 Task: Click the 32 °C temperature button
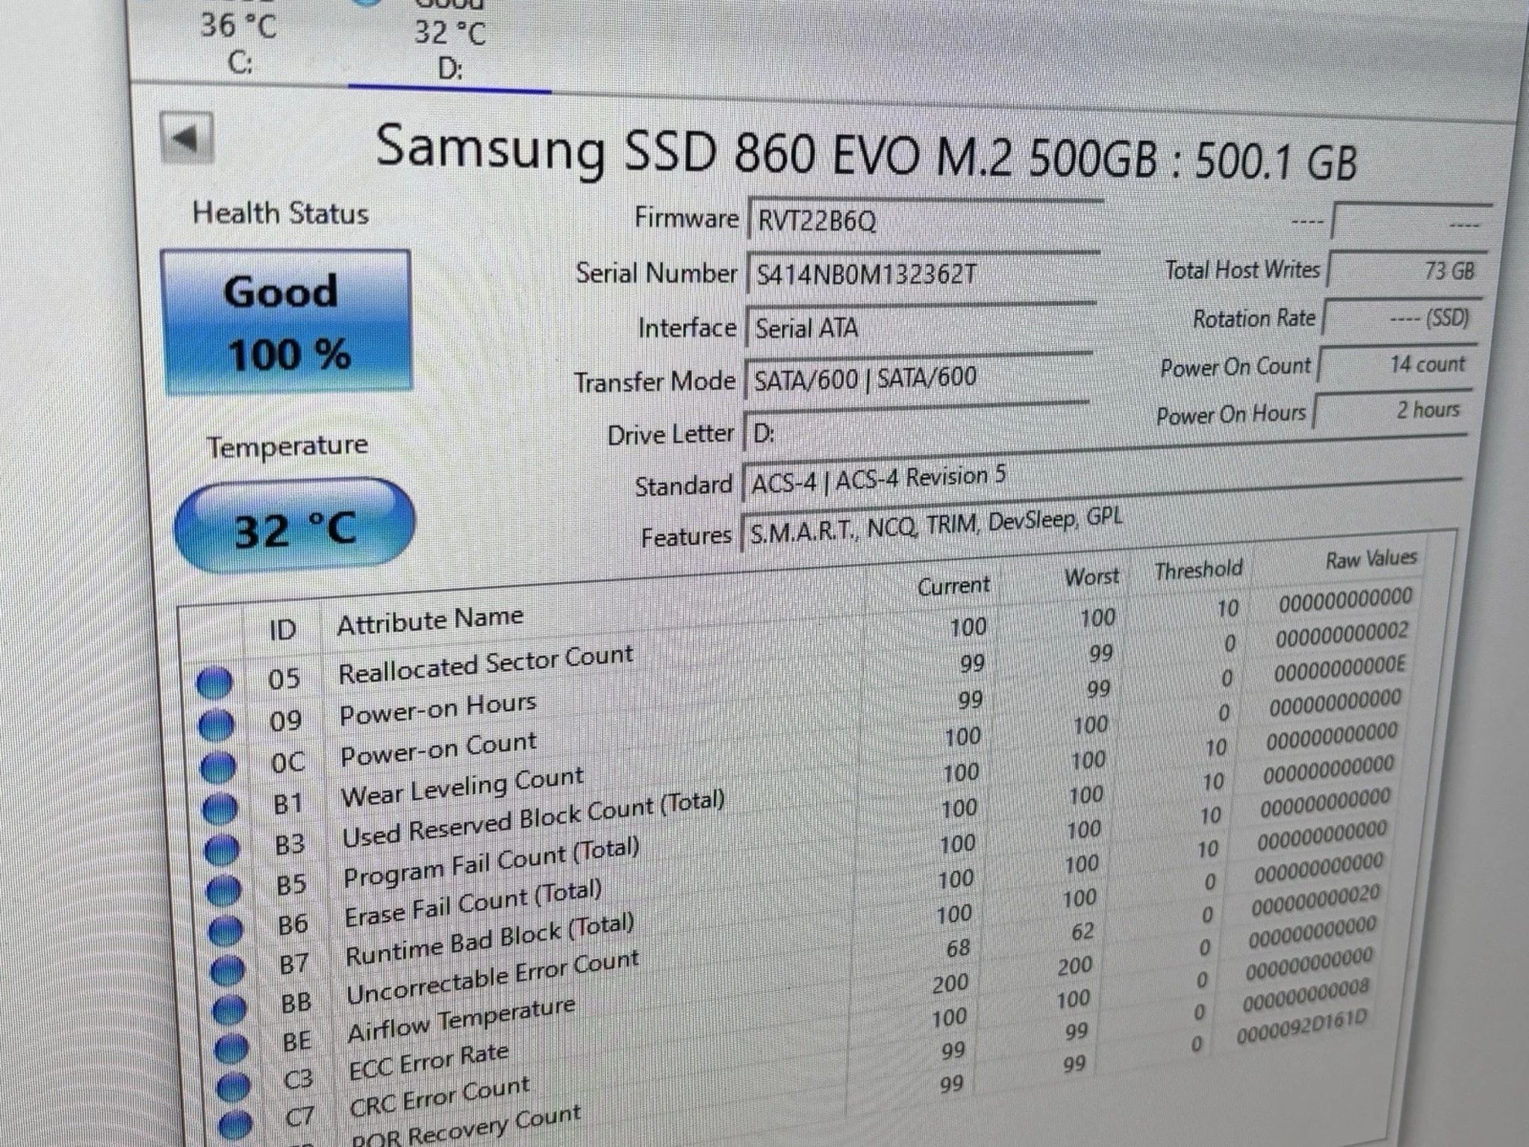point(295,526)
